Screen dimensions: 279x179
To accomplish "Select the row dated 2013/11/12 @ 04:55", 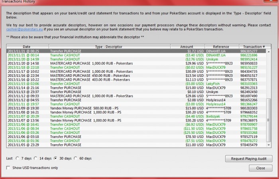I will pyautogui.click(x=136, y=100).
